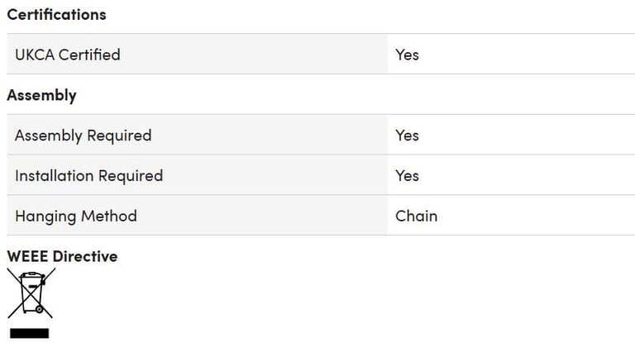
Task: Click the WEEE crossed-out wheelie bin icon
Action: click(x=31, y=293)
